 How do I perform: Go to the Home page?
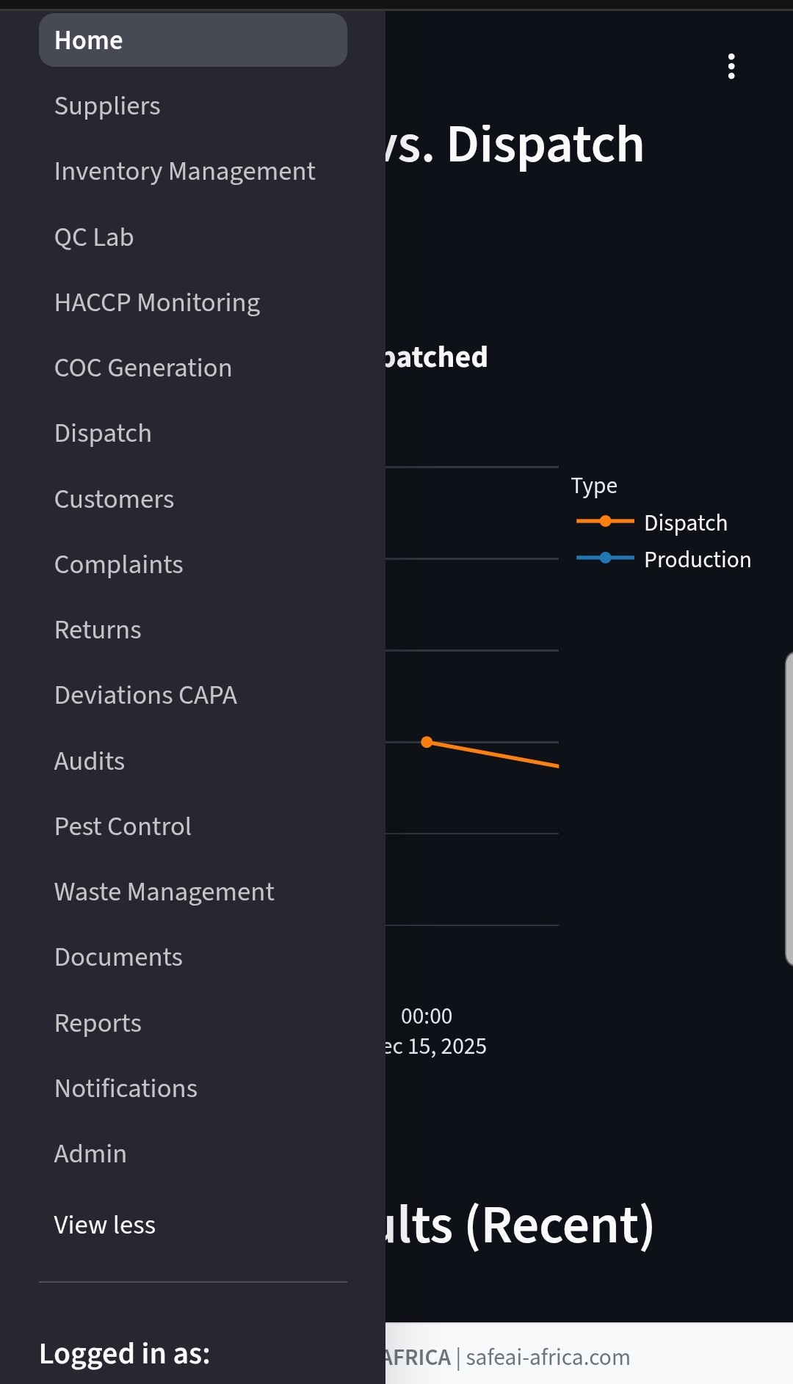coord(192,40)
